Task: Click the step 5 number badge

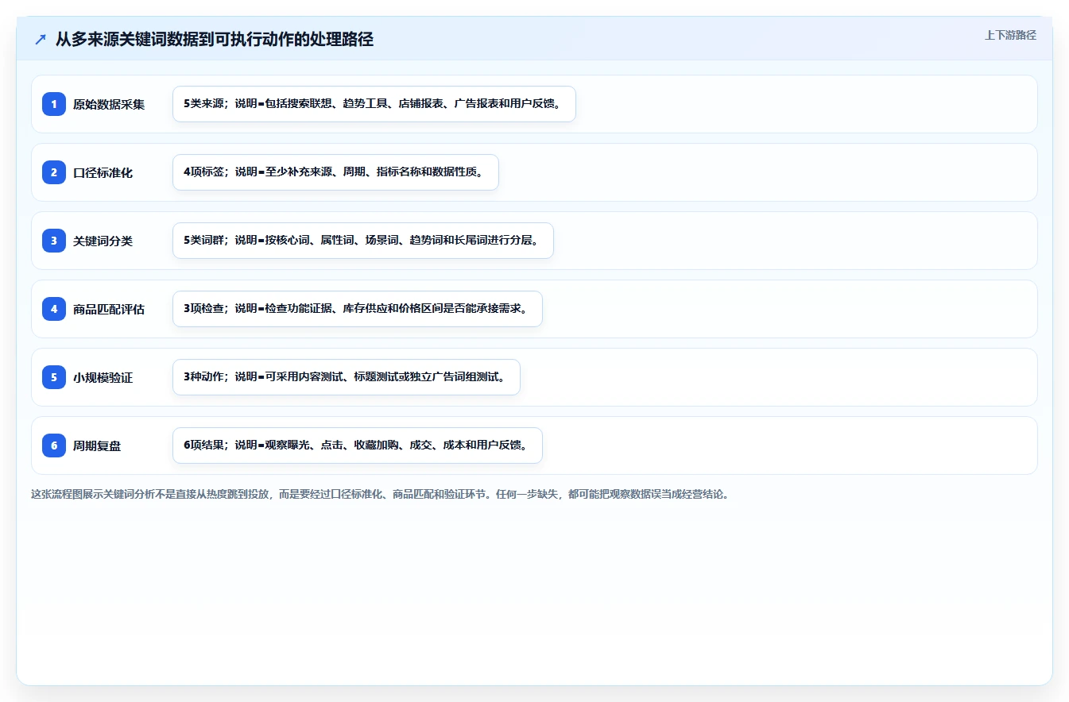Action: [54, 377]
